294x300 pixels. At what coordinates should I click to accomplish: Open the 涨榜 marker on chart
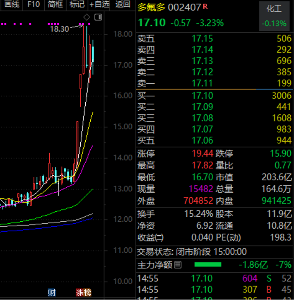point(83,293)
